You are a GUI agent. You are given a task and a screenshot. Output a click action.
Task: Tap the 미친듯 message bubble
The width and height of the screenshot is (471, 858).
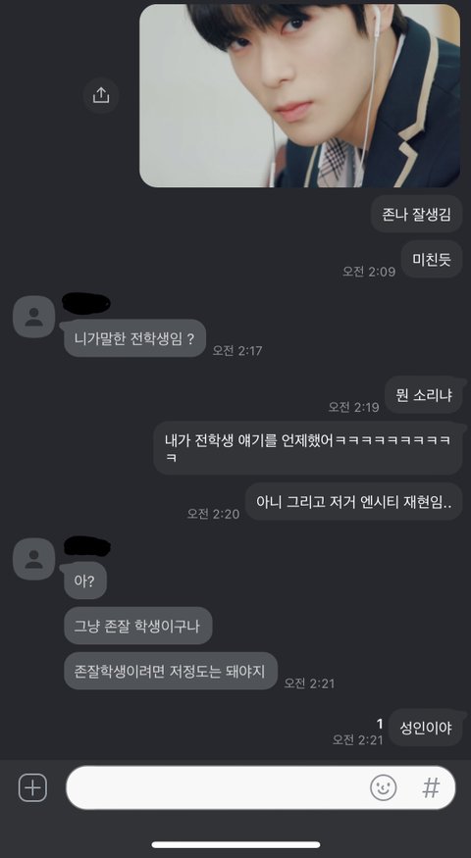tap(432, 259)
